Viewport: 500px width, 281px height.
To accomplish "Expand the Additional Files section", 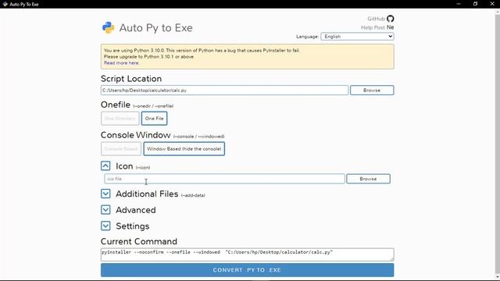I will point(105,194).
